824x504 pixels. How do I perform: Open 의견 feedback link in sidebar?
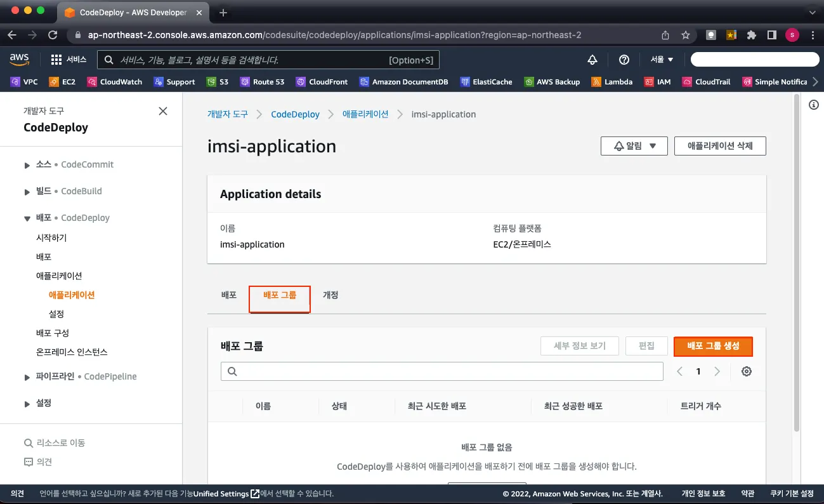(38, 462)
